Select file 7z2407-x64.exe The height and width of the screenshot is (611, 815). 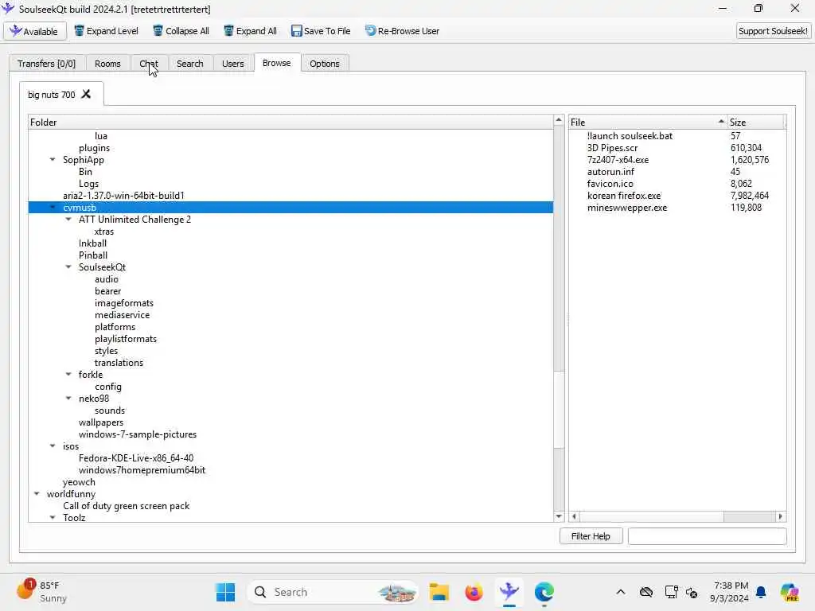tap(618, 159)
